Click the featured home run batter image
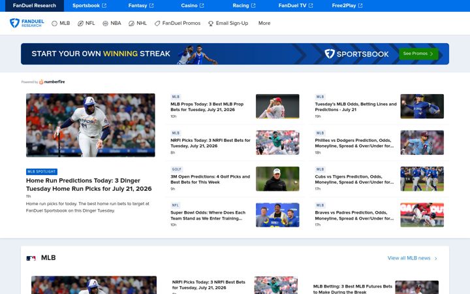The image size is (470, 294). (91, 125)
